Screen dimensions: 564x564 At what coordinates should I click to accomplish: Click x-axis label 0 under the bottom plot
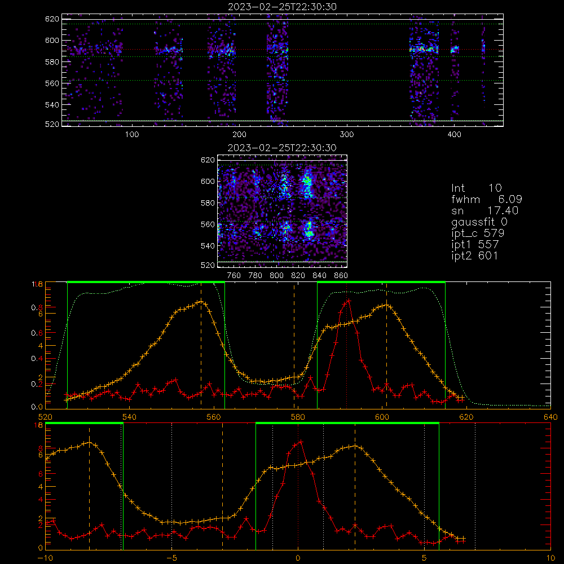[298, 558]
